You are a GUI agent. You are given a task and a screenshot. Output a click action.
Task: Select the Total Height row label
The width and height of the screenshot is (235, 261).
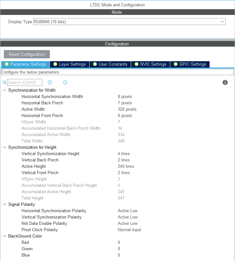click(32, 198)
